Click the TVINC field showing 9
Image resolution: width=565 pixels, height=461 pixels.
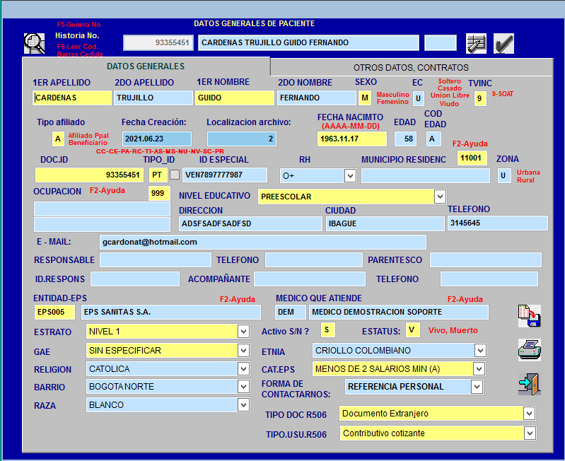tap(480, 98)
